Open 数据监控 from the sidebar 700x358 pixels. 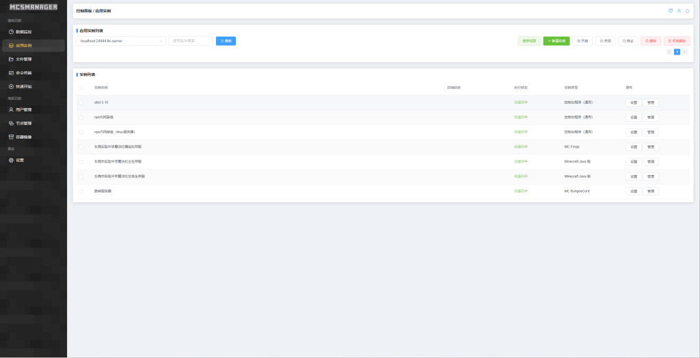(24, 31)
